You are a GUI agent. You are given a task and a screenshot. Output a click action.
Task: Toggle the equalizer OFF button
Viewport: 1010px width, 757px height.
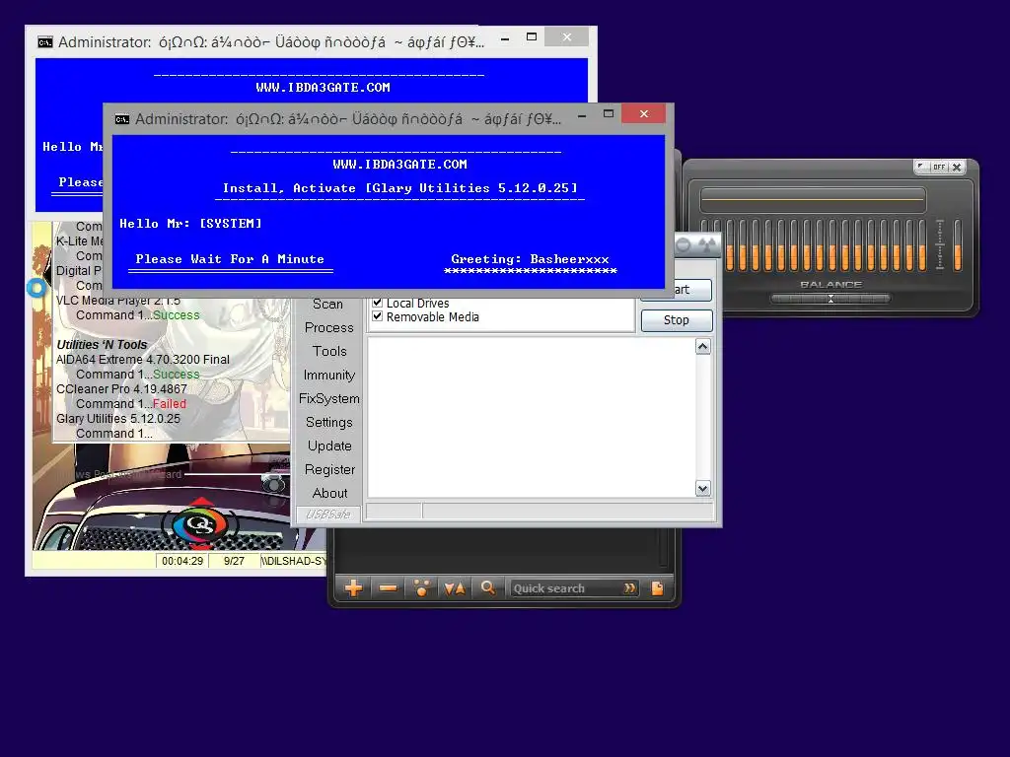[x=939, y=167]
